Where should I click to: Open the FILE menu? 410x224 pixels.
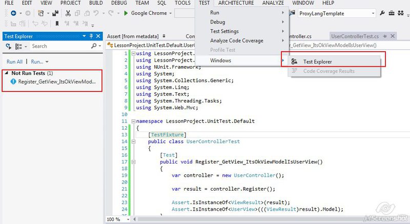pos(9,3)
